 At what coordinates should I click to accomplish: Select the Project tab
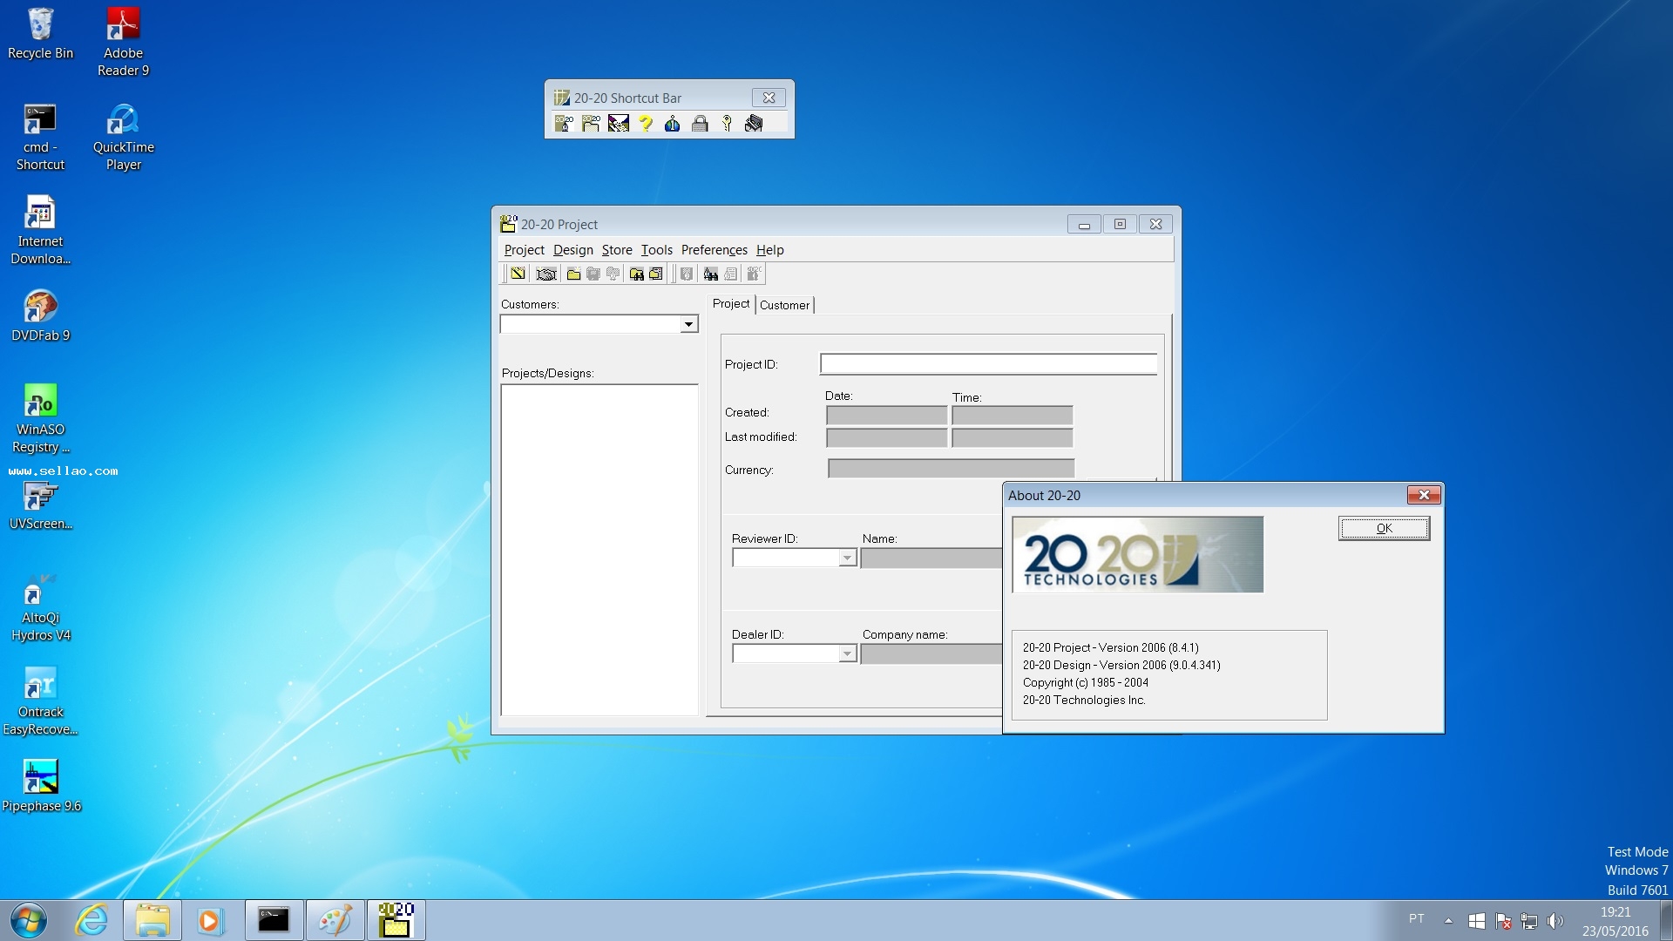[730, 303]
